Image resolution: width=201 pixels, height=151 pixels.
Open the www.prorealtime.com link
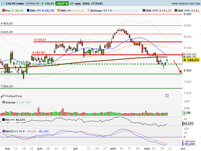click(x=186, y=4)
